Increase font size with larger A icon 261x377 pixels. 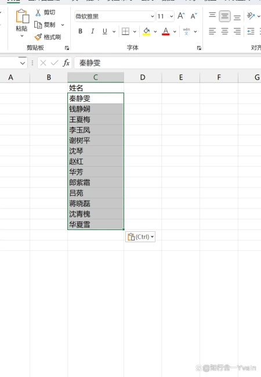pyautogui.click(x=181, y=16)
